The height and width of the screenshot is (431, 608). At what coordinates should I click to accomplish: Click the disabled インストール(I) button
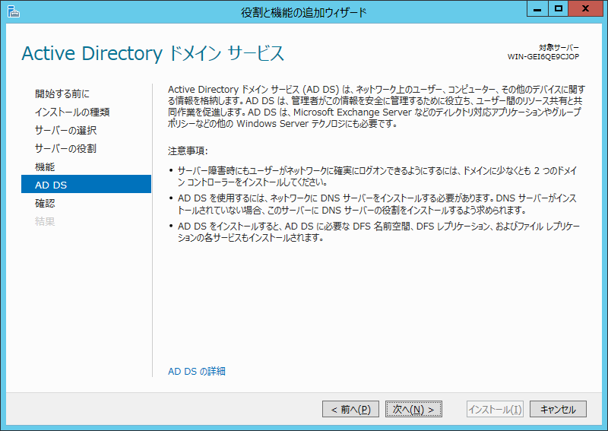(495, 409)
